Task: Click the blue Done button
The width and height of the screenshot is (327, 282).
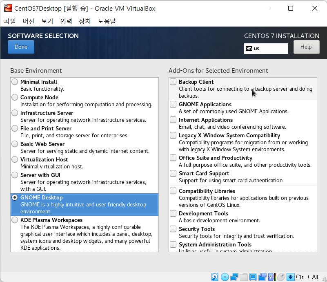Action: pos(21,47)
